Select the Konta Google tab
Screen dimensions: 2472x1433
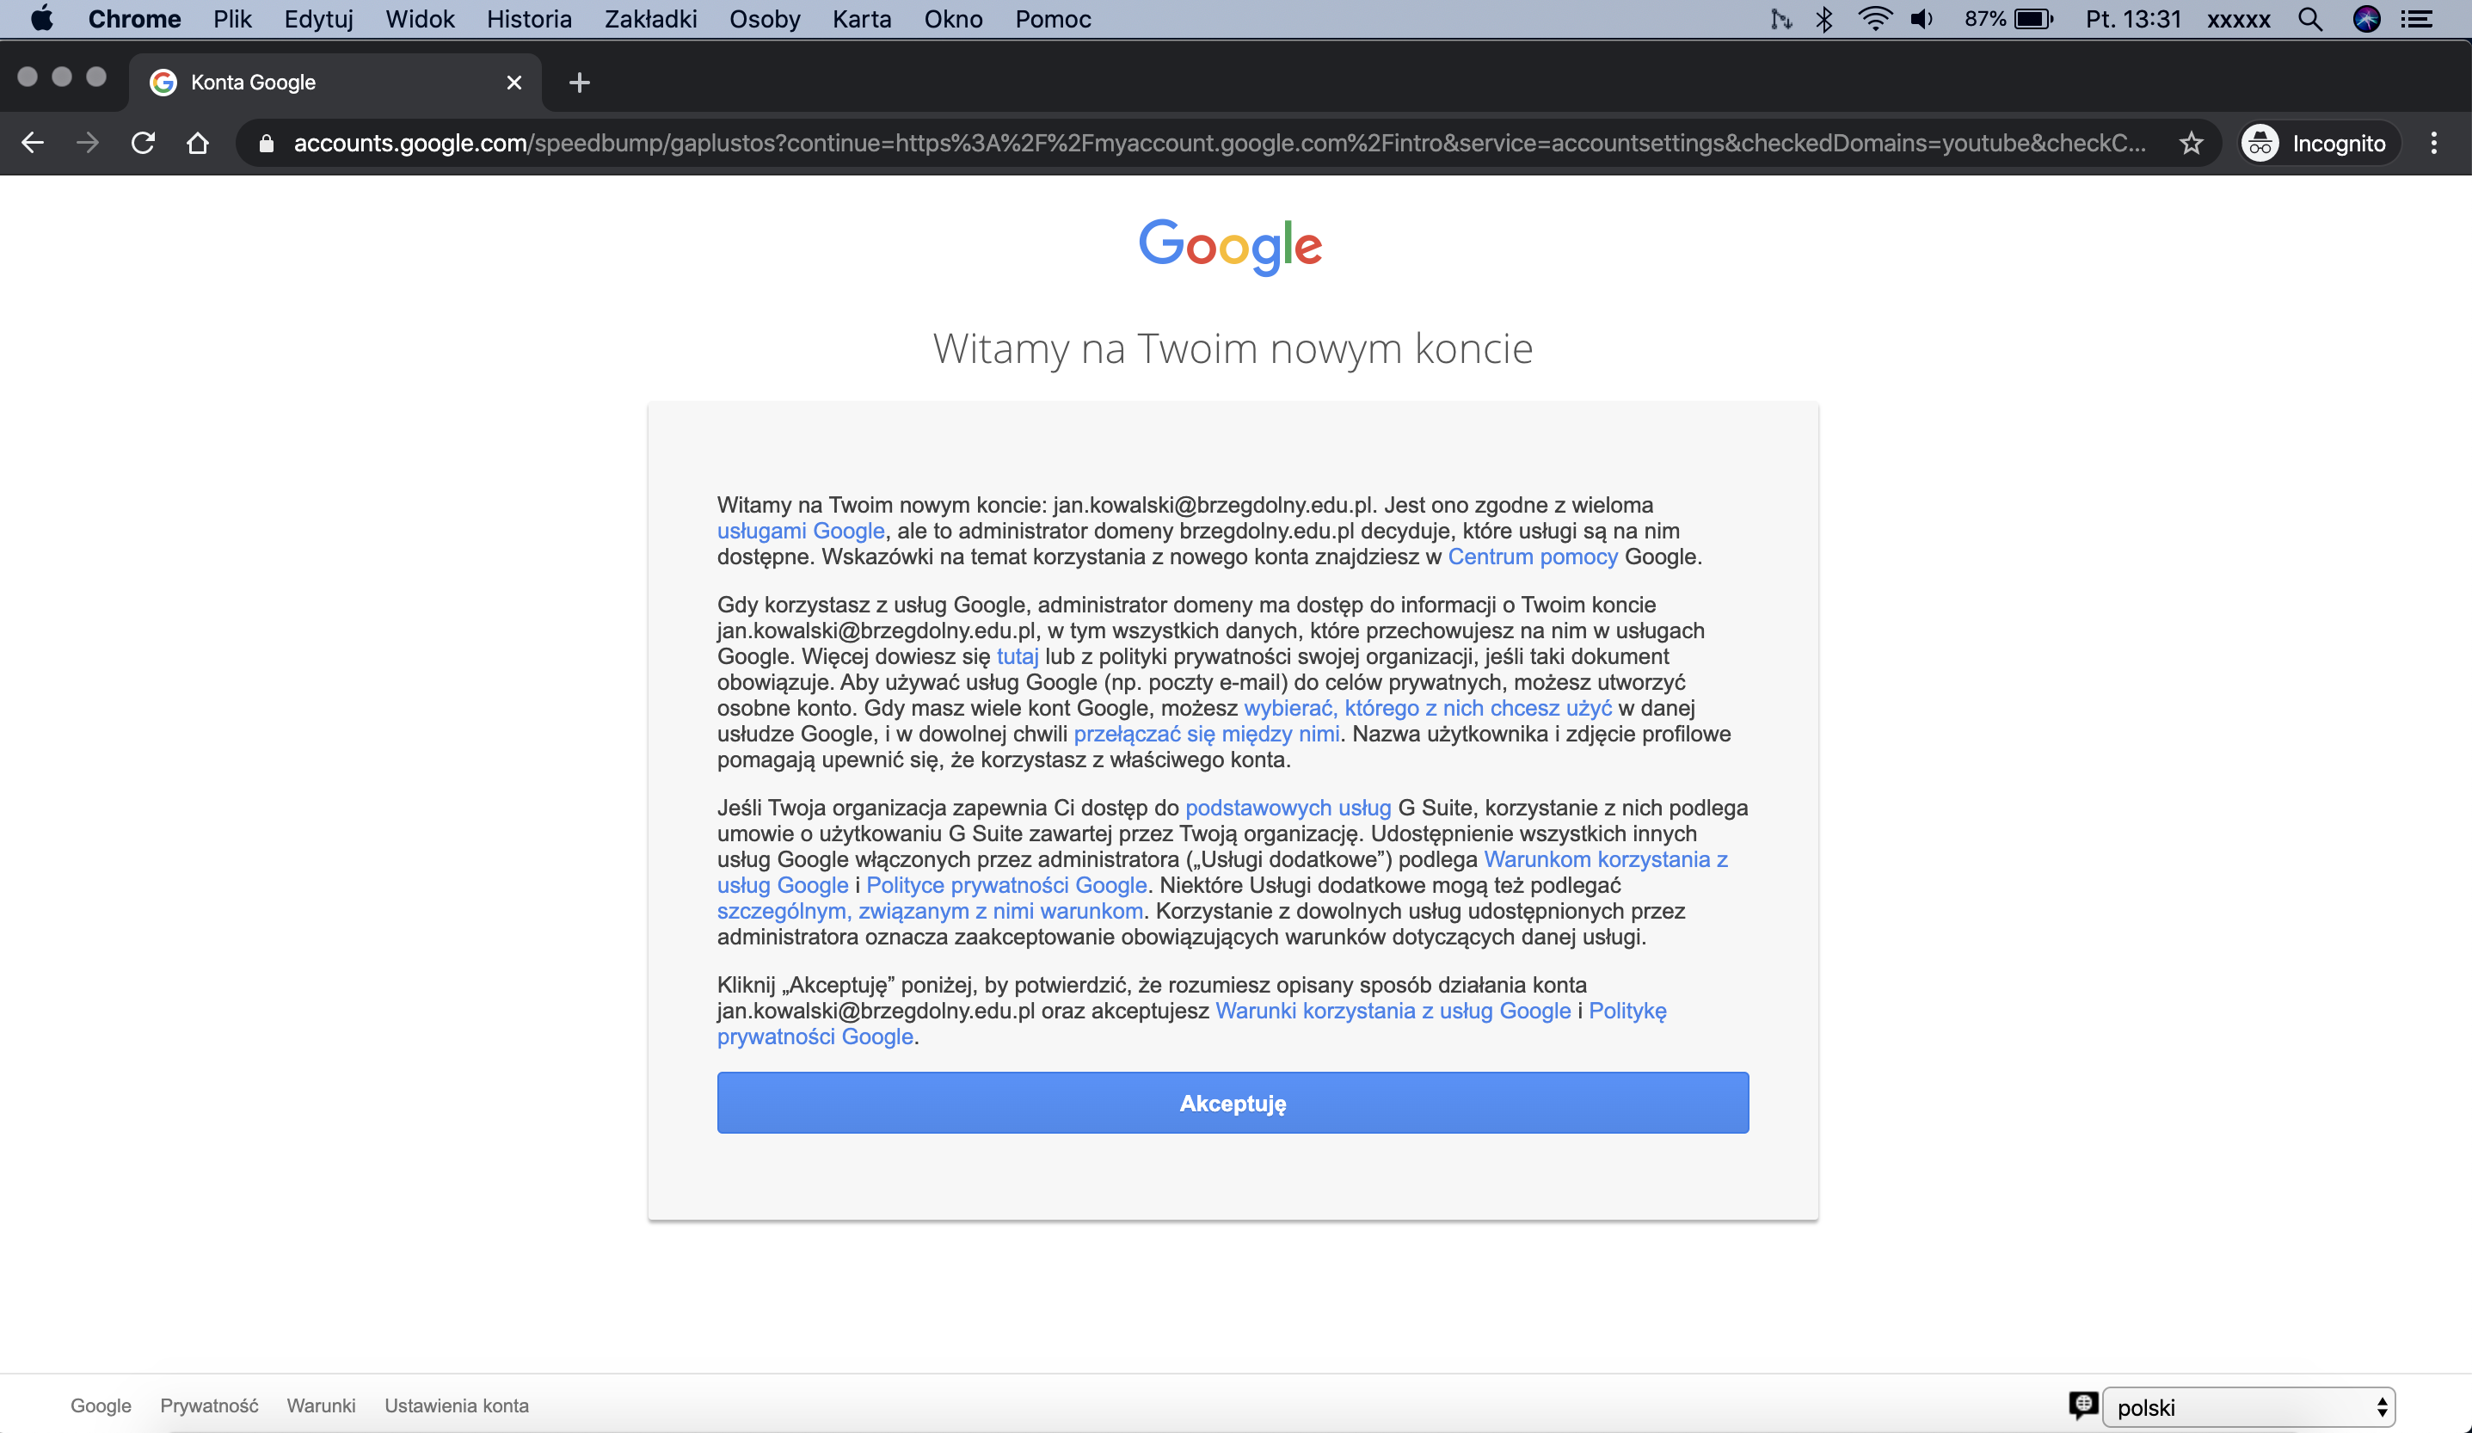coord(334,83)
